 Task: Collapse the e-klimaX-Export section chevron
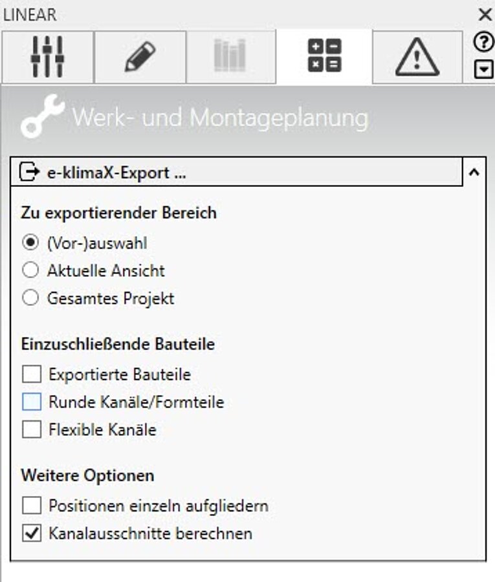pyautogui.click(x=474, y=172)
